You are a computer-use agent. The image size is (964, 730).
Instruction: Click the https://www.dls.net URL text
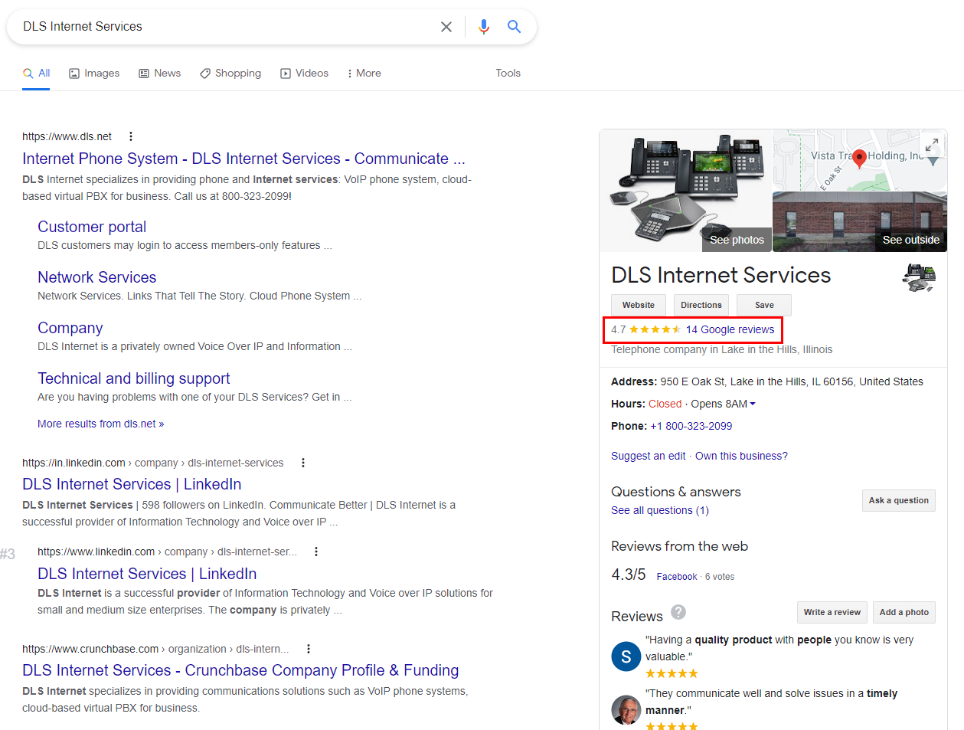(67, 136)
